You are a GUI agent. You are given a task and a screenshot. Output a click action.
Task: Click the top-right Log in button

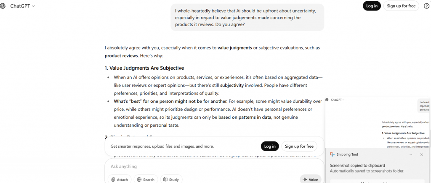[x=371, y=6]
